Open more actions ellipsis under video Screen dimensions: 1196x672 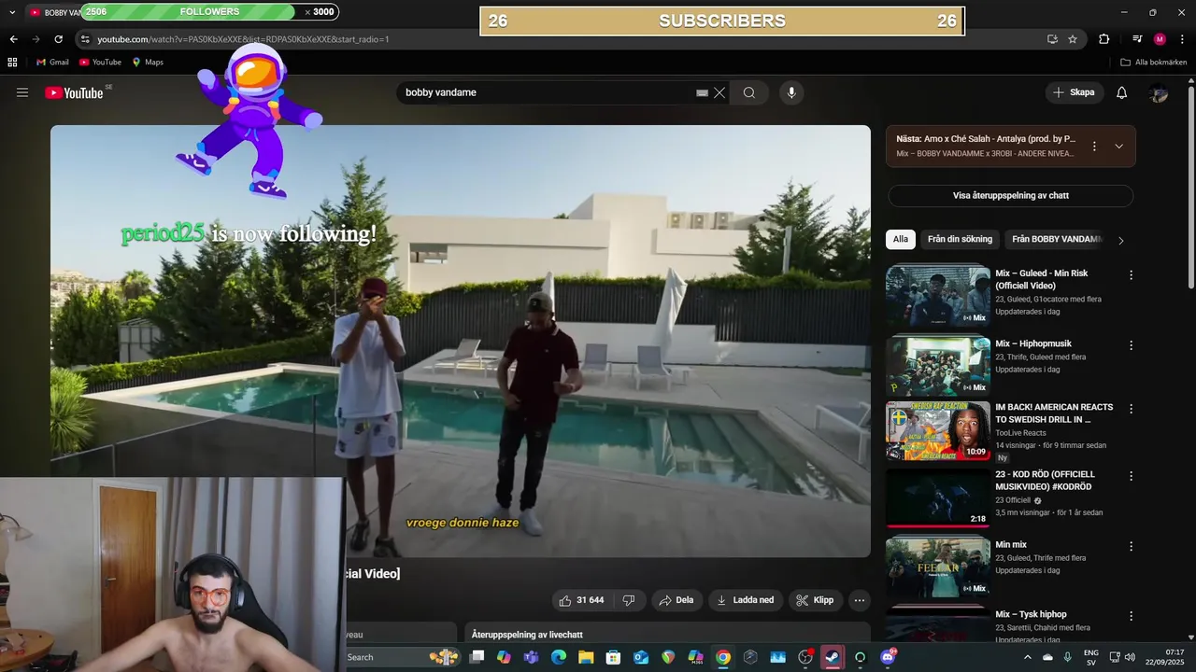pyautogui.click(x=860, y=600)
